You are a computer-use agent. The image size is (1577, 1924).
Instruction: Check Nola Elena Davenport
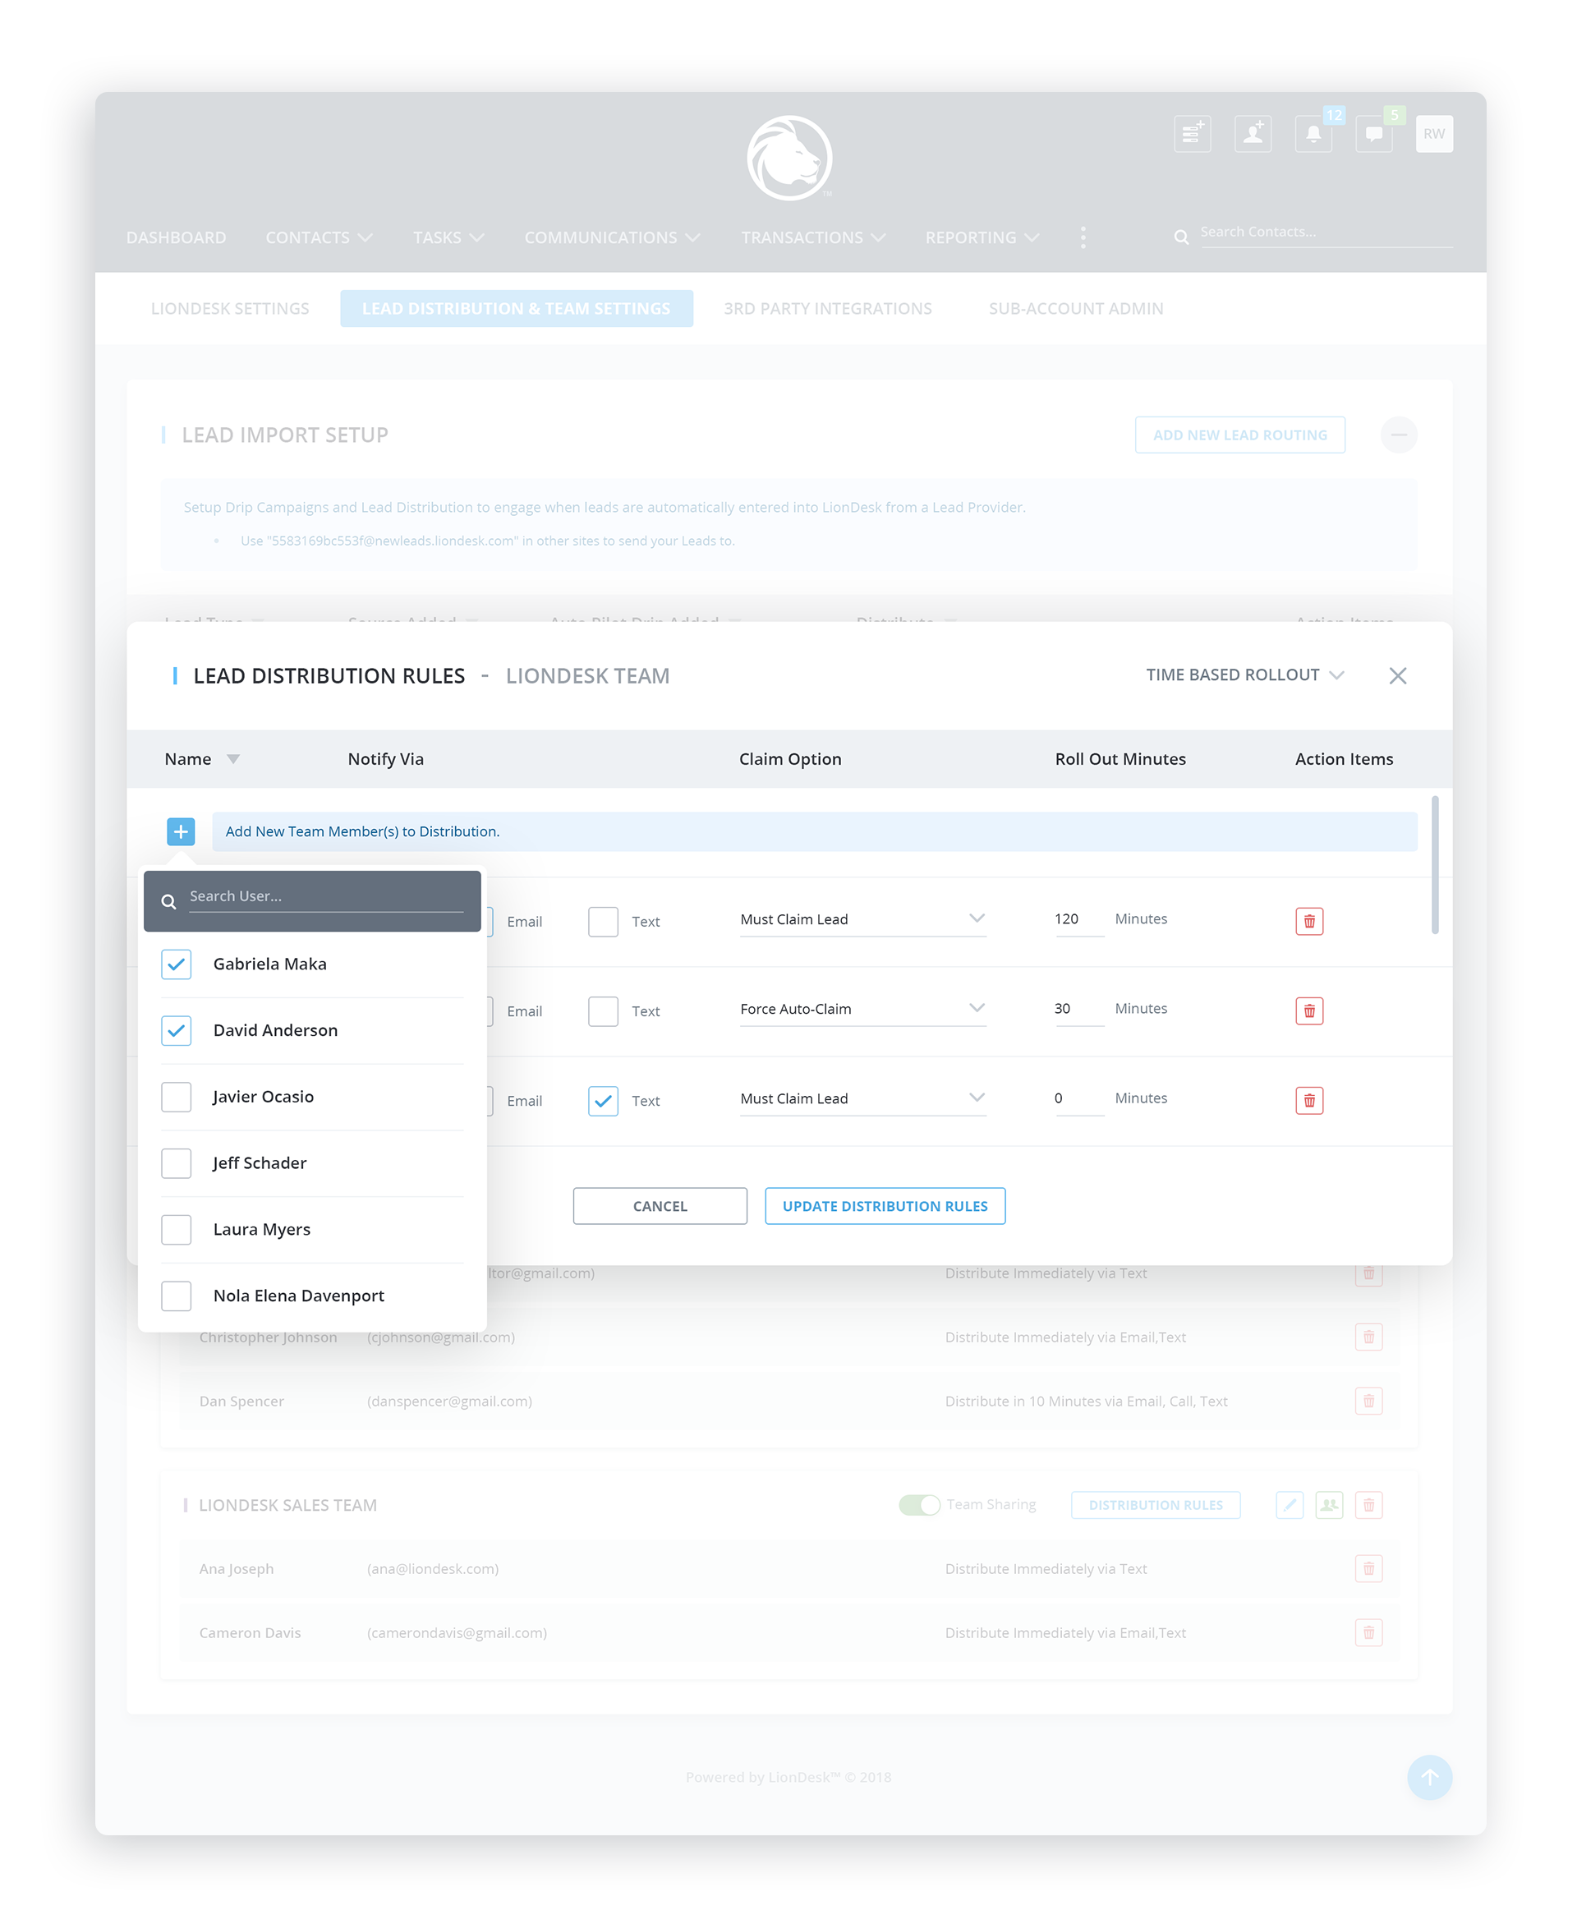point(177,1296)
